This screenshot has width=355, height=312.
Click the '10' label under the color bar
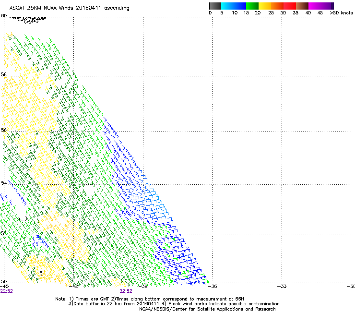click(x=235, y=13)
